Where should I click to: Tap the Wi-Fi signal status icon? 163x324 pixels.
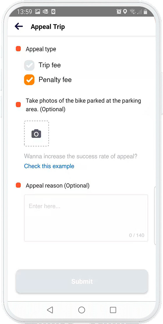(132, 12)
